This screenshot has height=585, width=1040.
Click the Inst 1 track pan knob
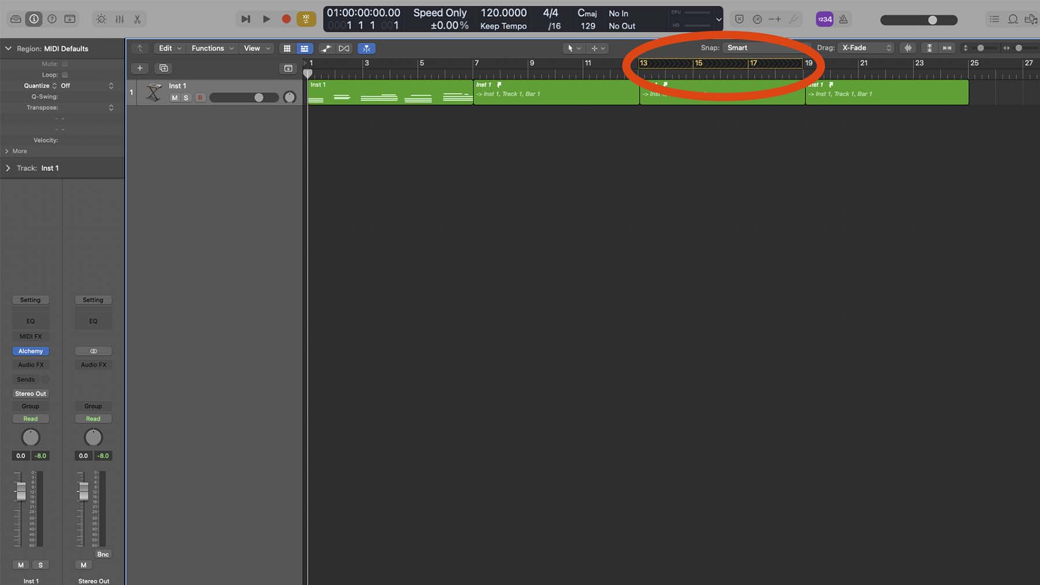(289, 97)
